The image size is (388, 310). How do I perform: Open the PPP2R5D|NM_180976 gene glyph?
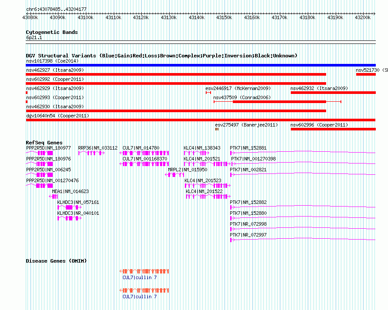[x=39, y=164]
